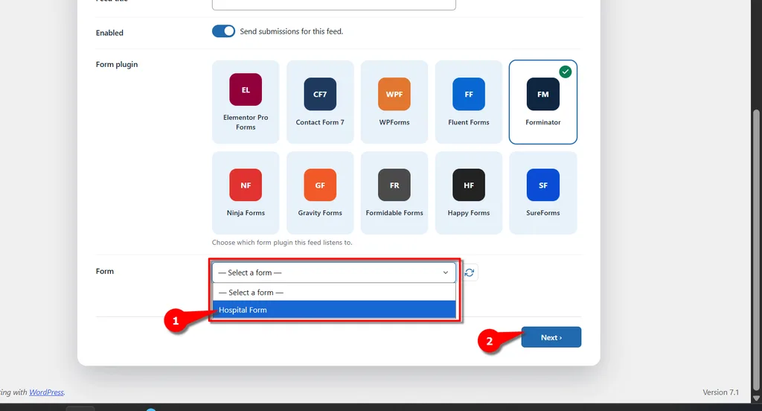This screenshot has width=762, height=411.
Task: Click the Feed title input field
Action: [x=334, y=4]
